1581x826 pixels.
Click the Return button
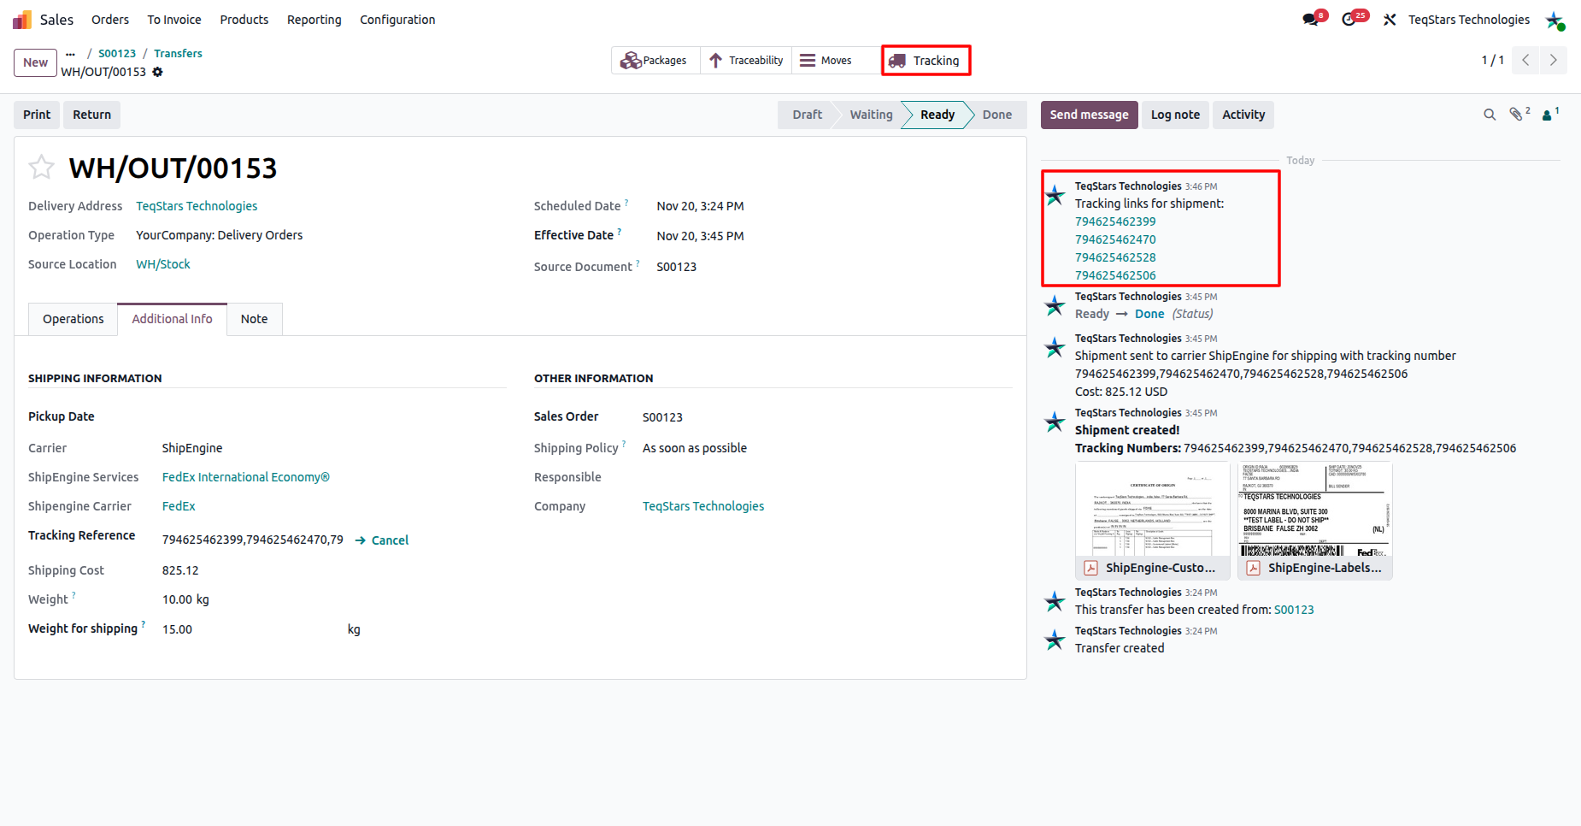(92, 115)
